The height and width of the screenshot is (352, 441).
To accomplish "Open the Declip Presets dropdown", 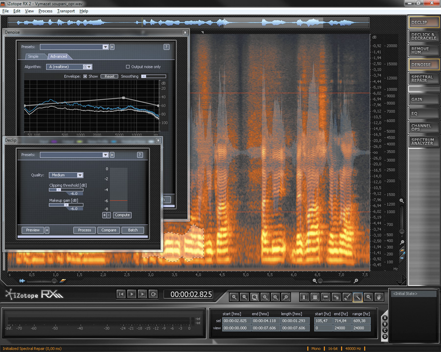I will [x=74, y=155].
